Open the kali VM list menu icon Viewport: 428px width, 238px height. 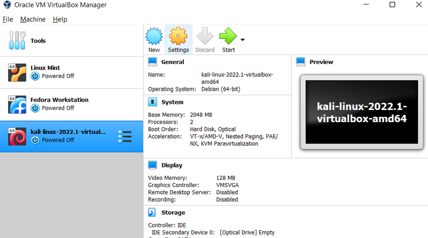pyautogui.click(x=125, y=136)
